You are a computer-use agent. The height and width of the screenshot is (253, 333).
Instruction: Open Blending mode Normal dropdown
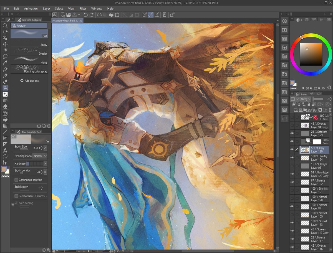(40, 156)
